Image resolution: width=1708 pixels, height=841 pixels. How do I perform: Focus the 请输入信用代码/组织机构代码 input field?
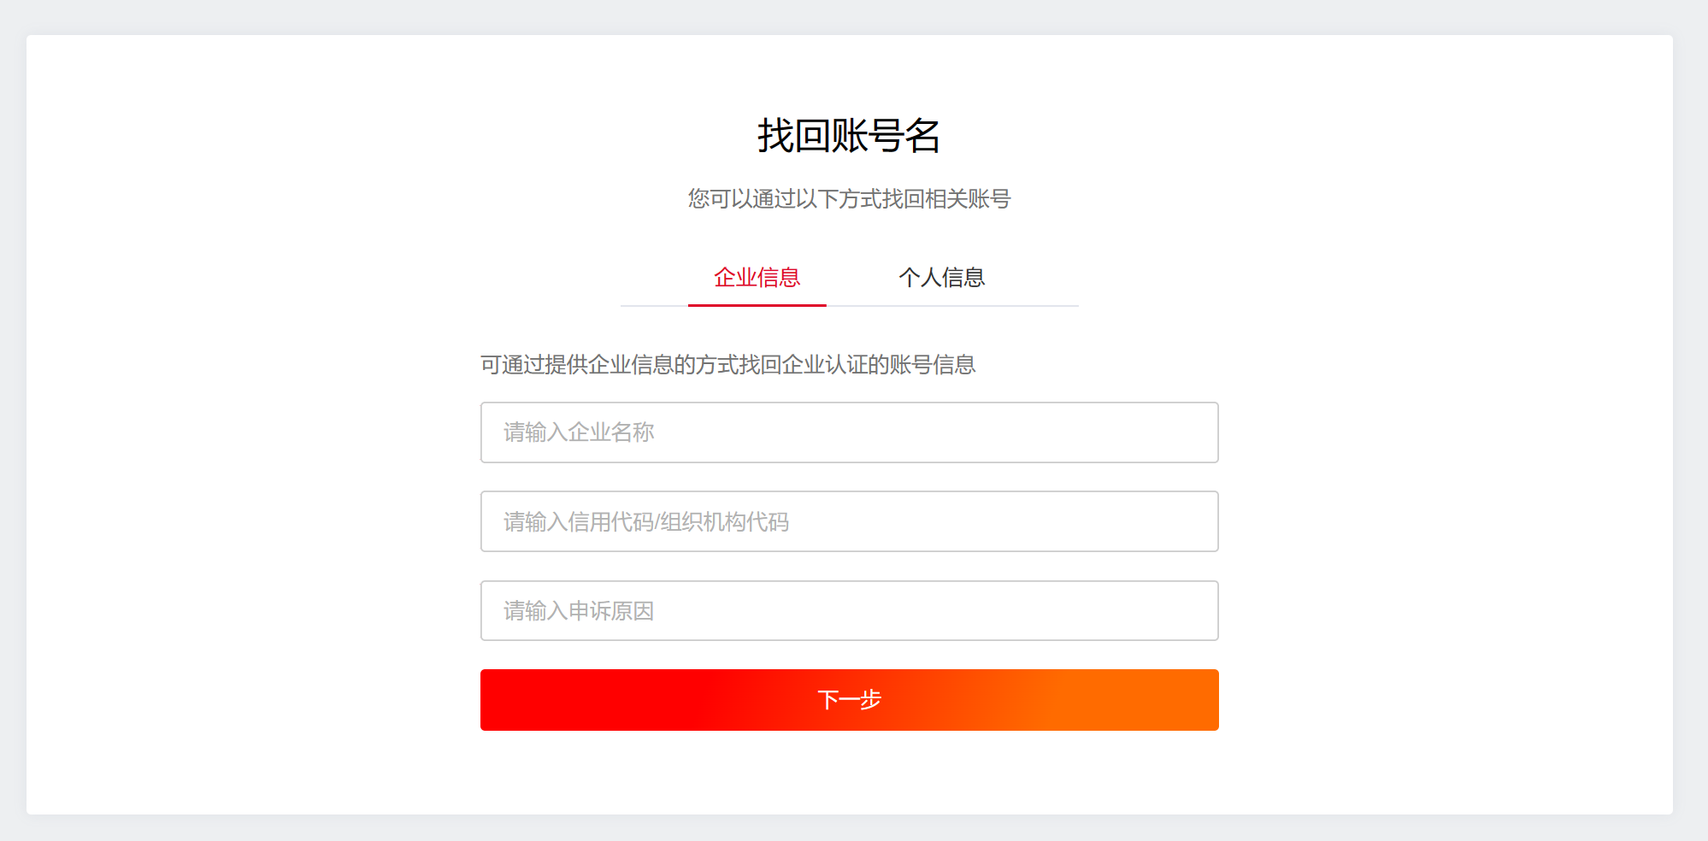click(849, 521)
